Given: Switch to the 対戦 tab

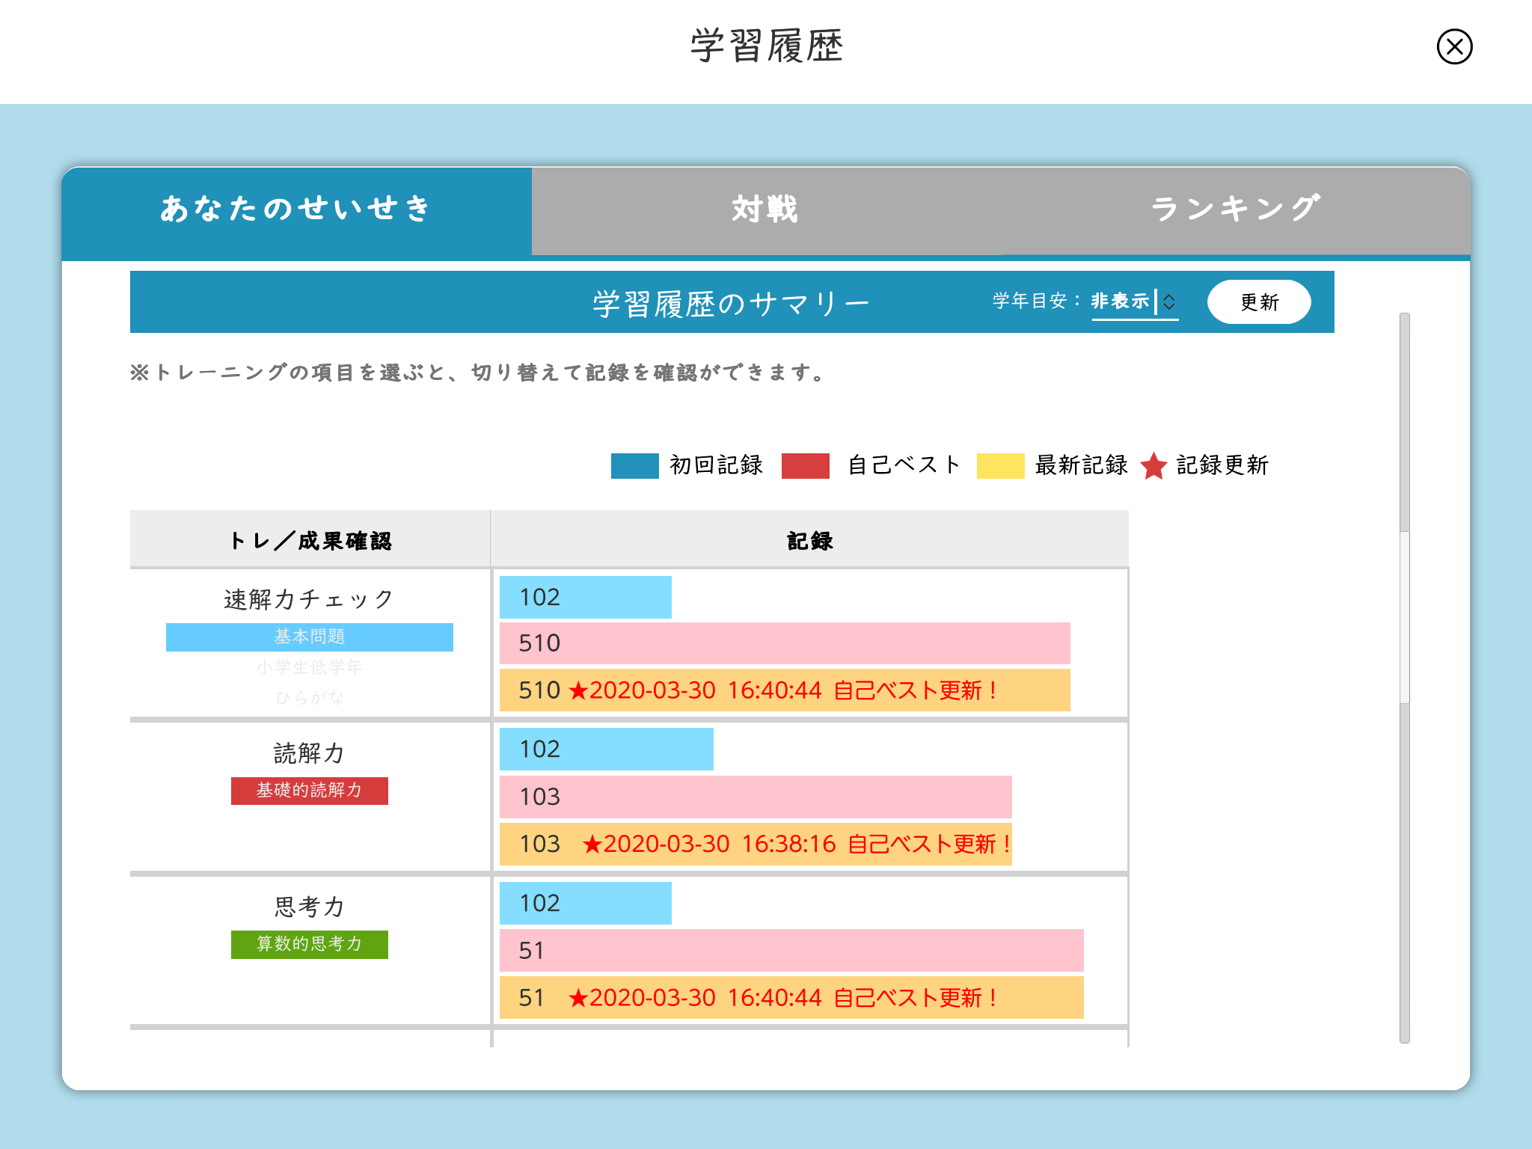Looking at the screenshot, I should pyautogui.click(x=766, y=210).
